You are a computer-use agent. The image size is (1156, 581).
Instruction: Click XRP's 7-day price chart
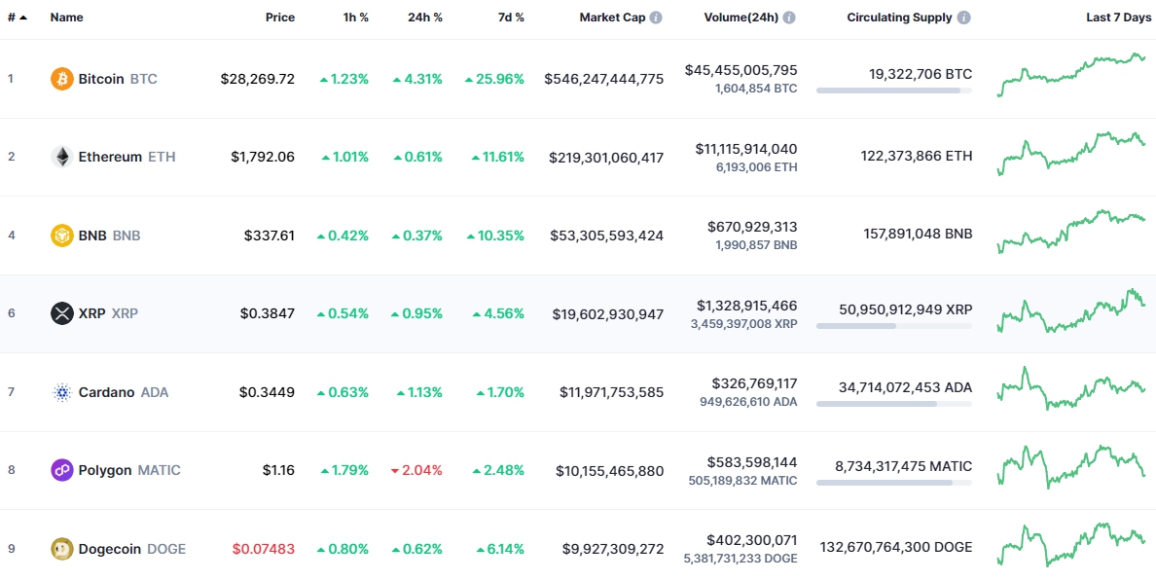[x=1071, y=310]
